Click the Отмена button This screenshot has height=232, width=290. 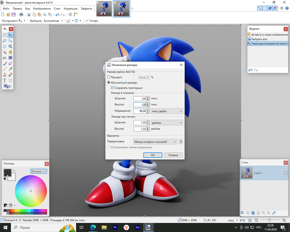point(173,155)
